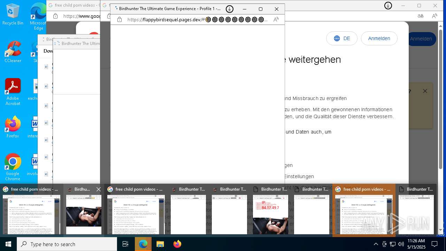446x251 pixels.
Task: Close the hovered Birdhu... taskbar preview
Action: coord(99,189)
